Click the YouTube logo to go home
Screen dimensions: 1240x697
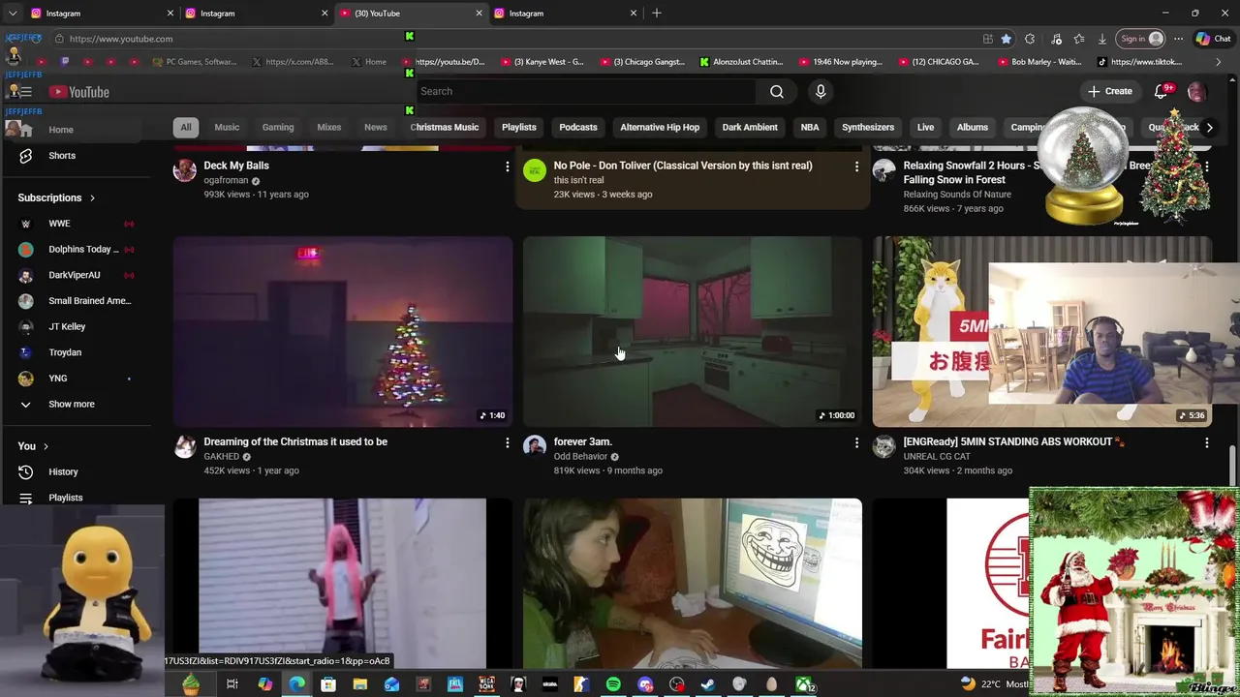78,92
